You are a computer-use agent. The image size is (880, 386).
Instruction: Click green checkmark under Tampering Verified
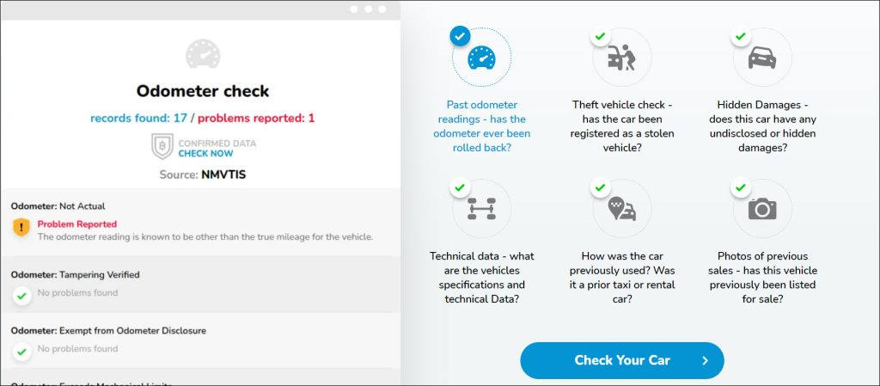coord(21,295)
